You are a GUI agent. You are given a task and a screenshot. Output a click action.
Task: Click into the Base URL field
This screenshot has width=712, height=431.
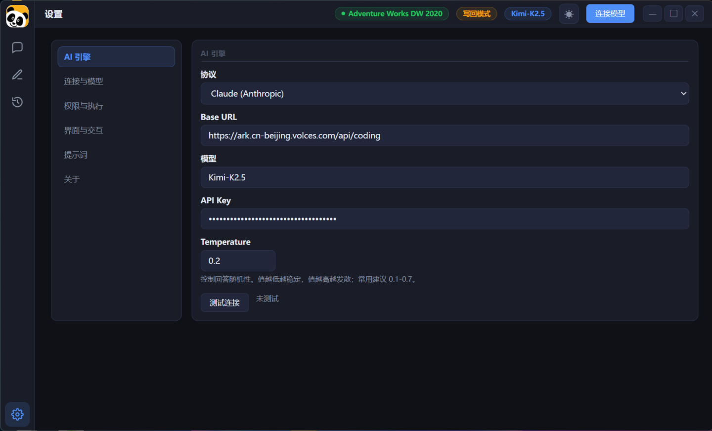444,135
